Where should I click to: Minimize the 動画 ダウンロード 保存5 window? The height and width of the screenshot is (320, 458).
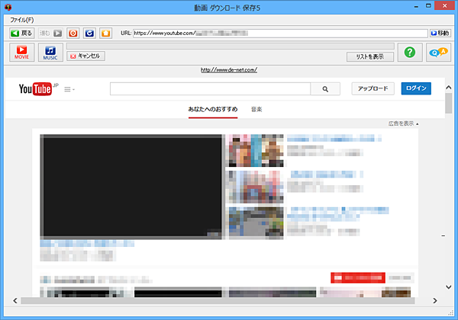(x=416, y=6)
